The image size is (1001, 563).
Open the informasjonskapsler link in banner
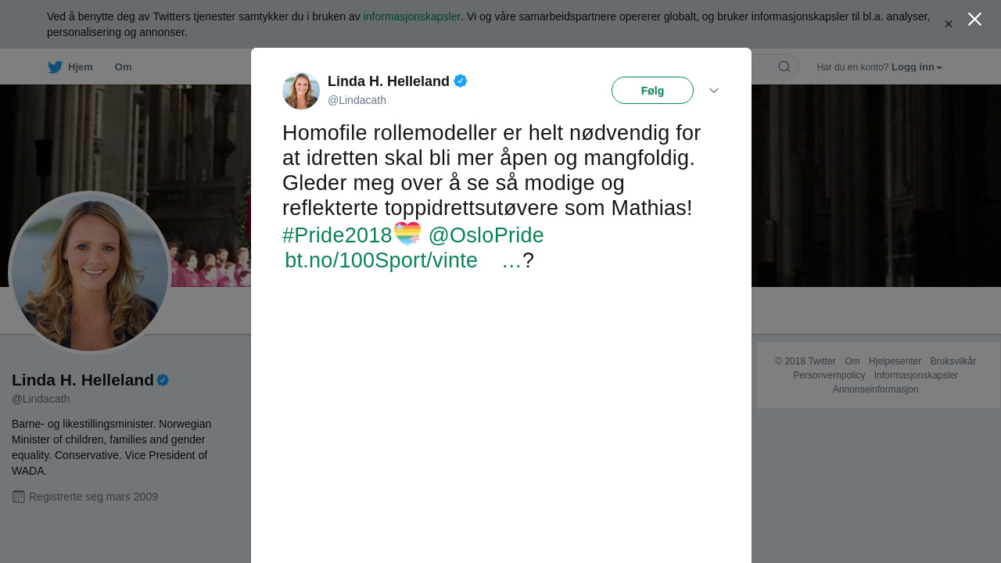coord(412,16)
